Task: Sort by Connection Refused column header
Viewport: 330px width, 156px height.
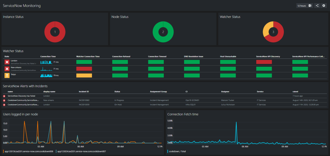Action: (121, 57)
